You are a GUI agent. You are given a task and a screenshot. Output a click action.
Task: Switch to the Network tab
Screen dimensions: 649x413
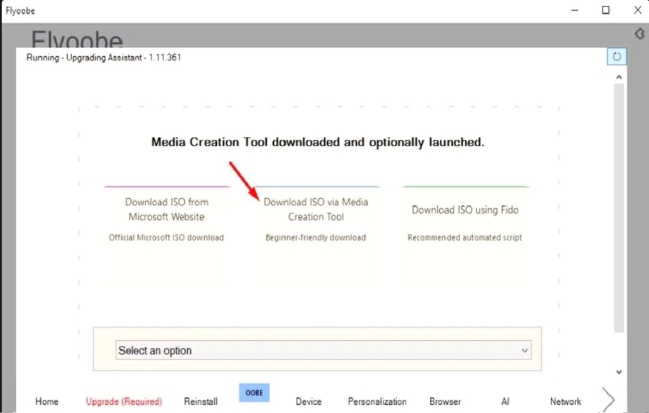pyautogui.click(x=565, y=401)
